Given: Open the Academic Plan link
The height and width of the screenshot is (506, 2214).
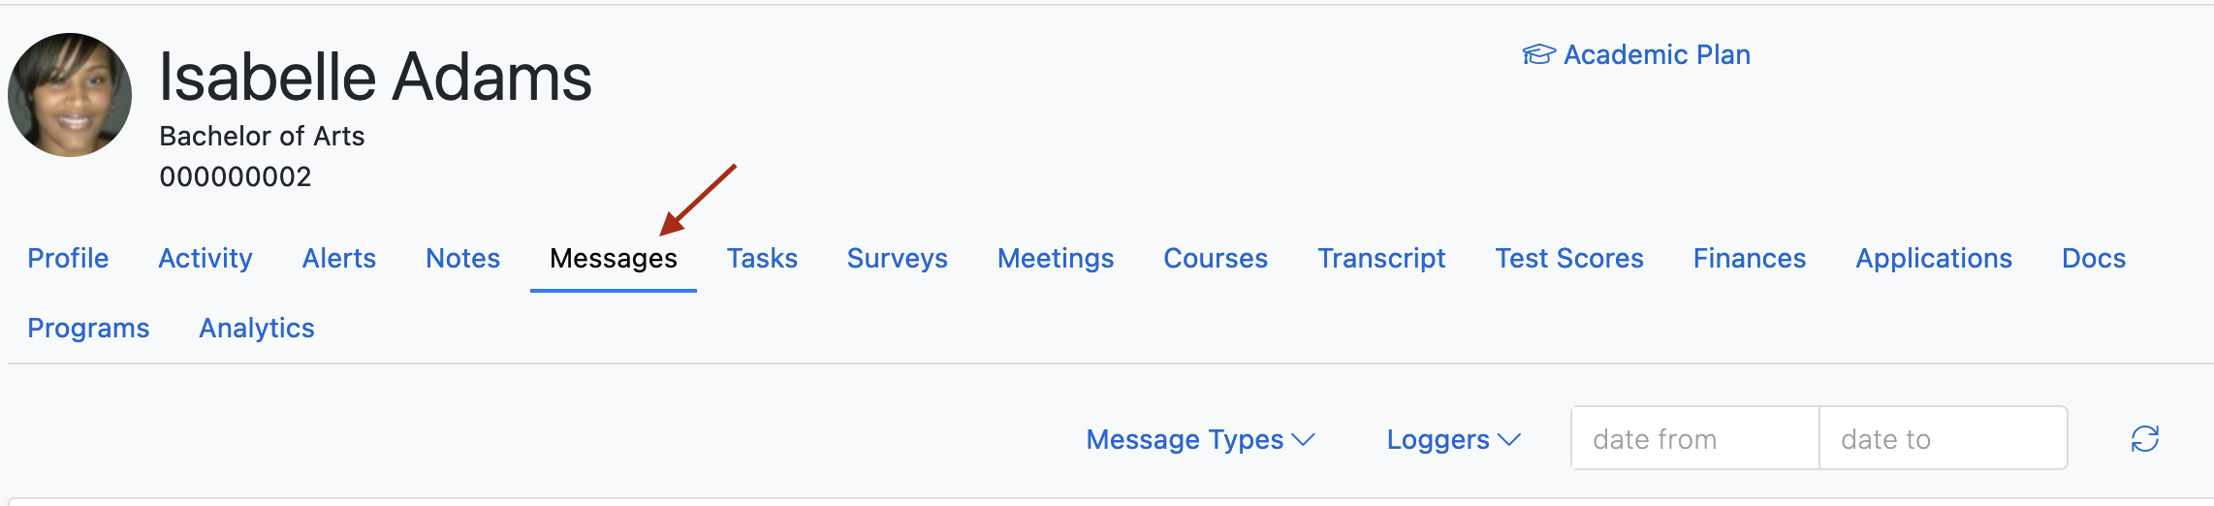Looking at the screenshot, I should (x=1657, y=54).
